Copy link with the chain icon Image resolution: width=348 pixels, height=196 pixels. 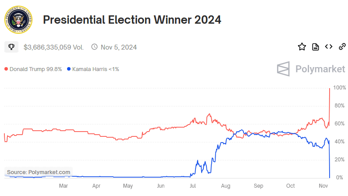coord(342,47)
